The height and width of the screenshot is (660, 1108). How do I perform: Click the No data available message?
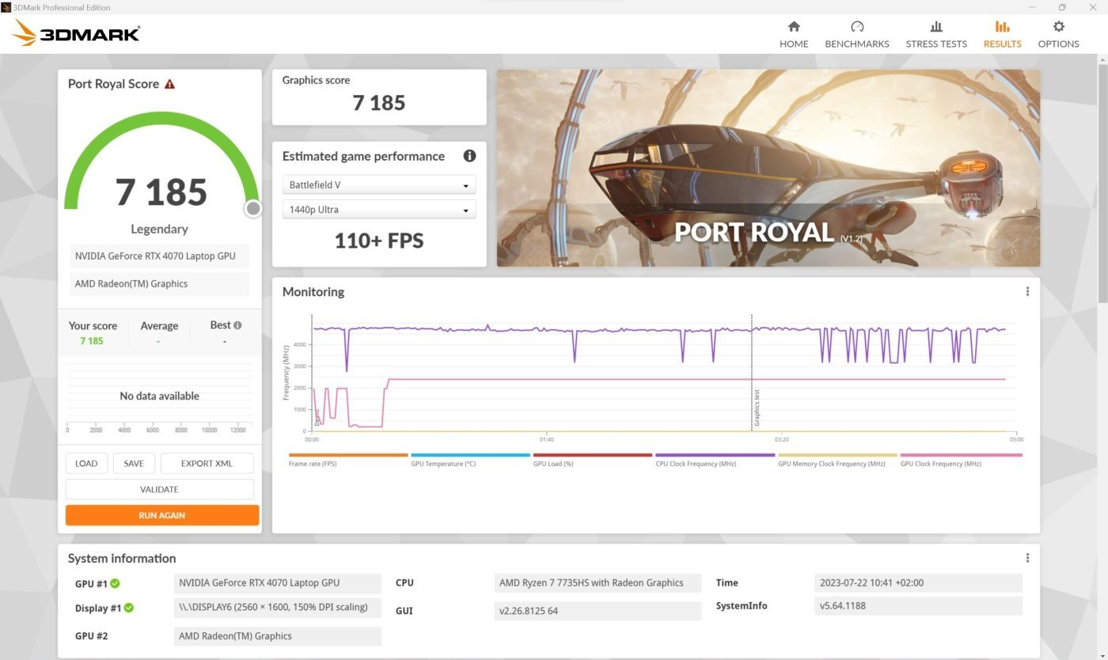pyautogui.click(x=159, y=396)
